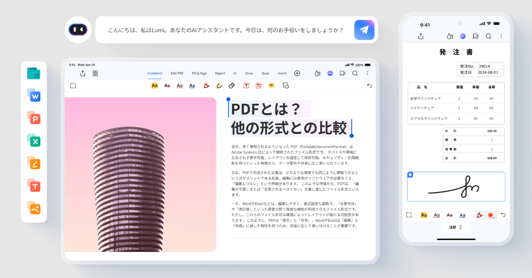The height and width of the screenshot is (278, 532).
Task: Open the ink droplet settings on phone
Action: (449, 36)
